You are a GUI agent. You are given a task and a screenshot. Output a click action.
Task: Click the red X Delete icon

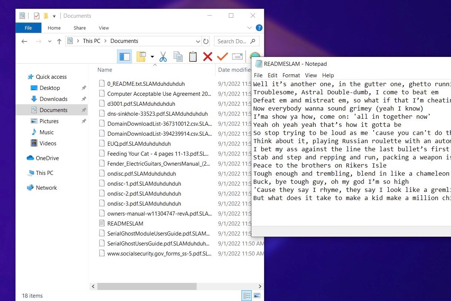pos(208,57)
